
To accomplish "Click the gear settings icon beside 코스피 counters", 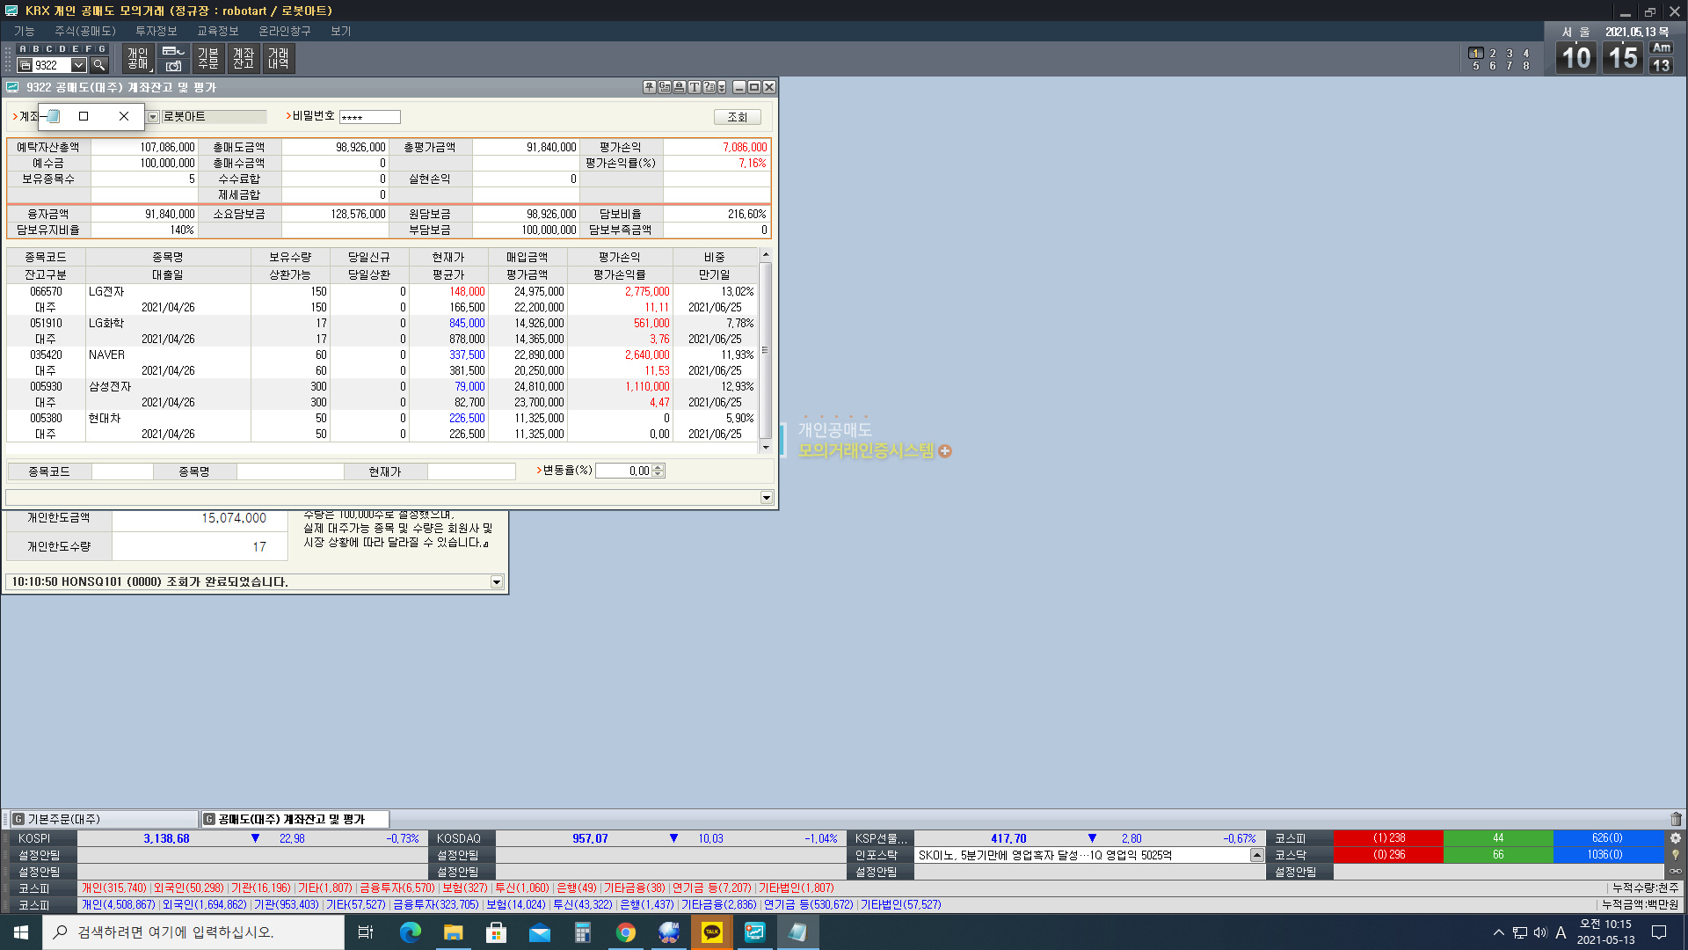I will [1676, 838].
